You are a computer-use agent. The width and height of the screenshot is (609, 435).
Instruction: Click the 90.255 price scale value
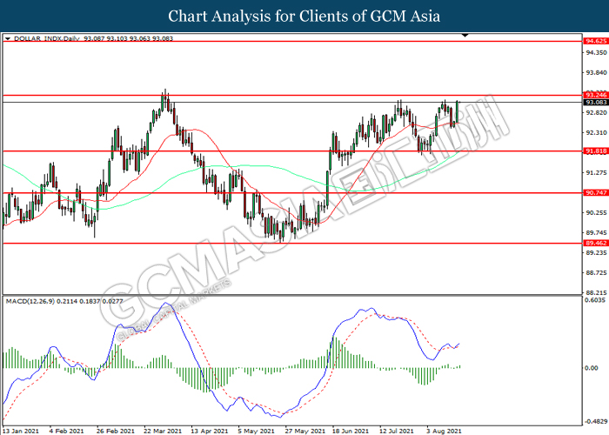click(x=596, y=212)
